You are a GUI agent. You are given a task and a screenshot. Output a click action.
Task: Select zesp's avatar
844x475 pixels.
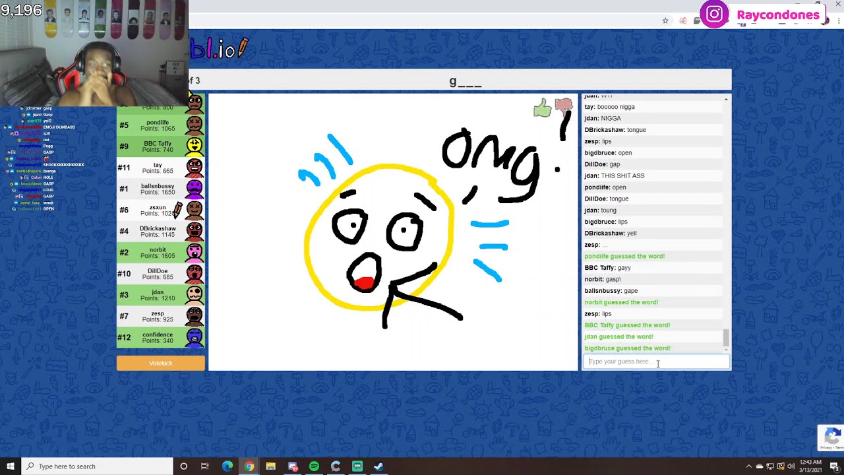tap(195, 315)
